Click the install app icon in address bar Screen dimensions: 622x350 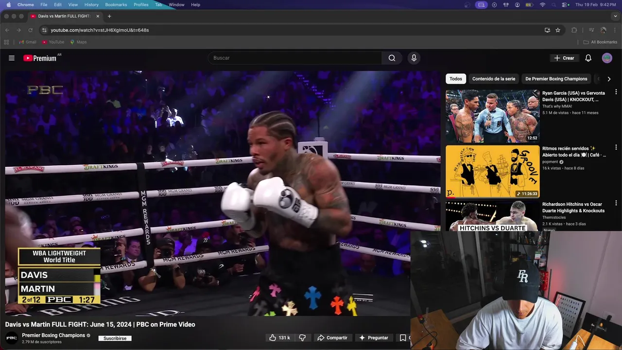[x=547, y=30]
